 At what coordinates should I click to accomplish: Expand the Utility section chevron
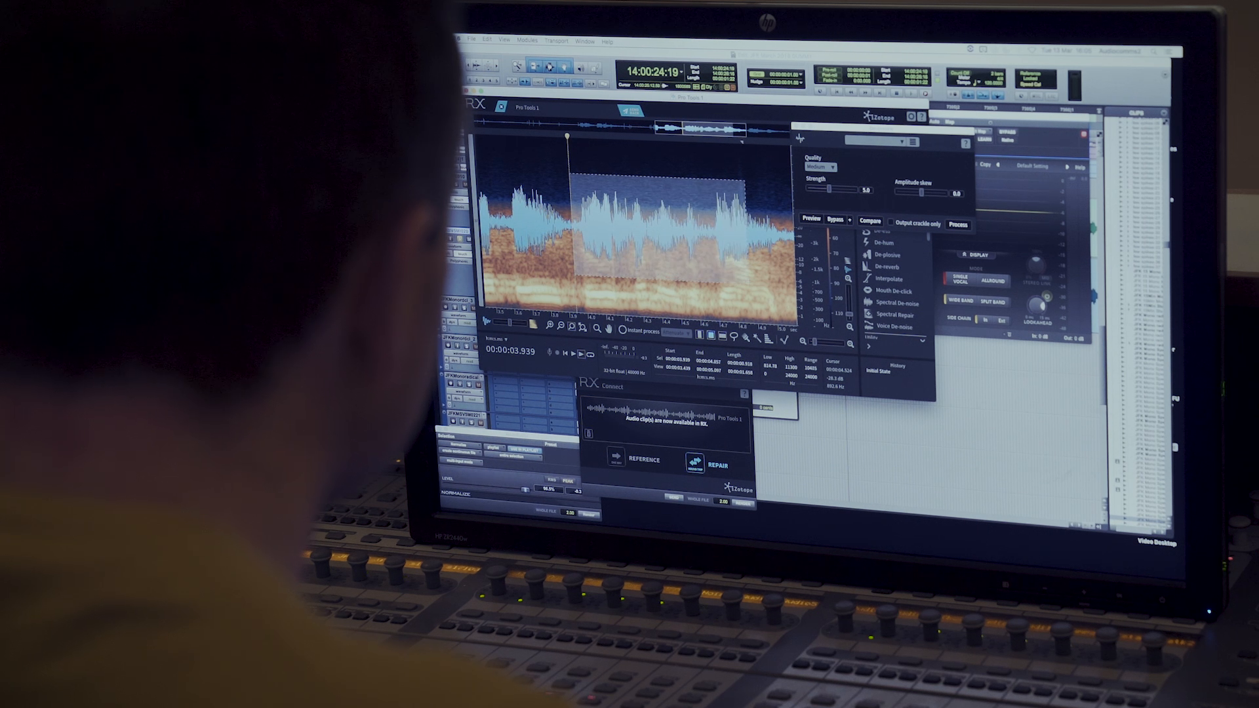pyautogui.click(x=922, y=340)
